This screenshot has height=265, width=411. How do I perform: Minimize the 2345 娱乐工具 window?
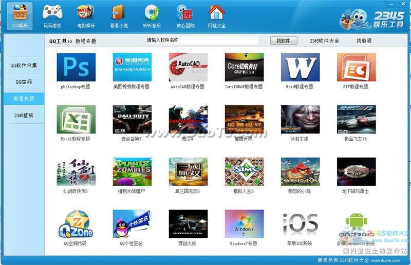(391, 4)
